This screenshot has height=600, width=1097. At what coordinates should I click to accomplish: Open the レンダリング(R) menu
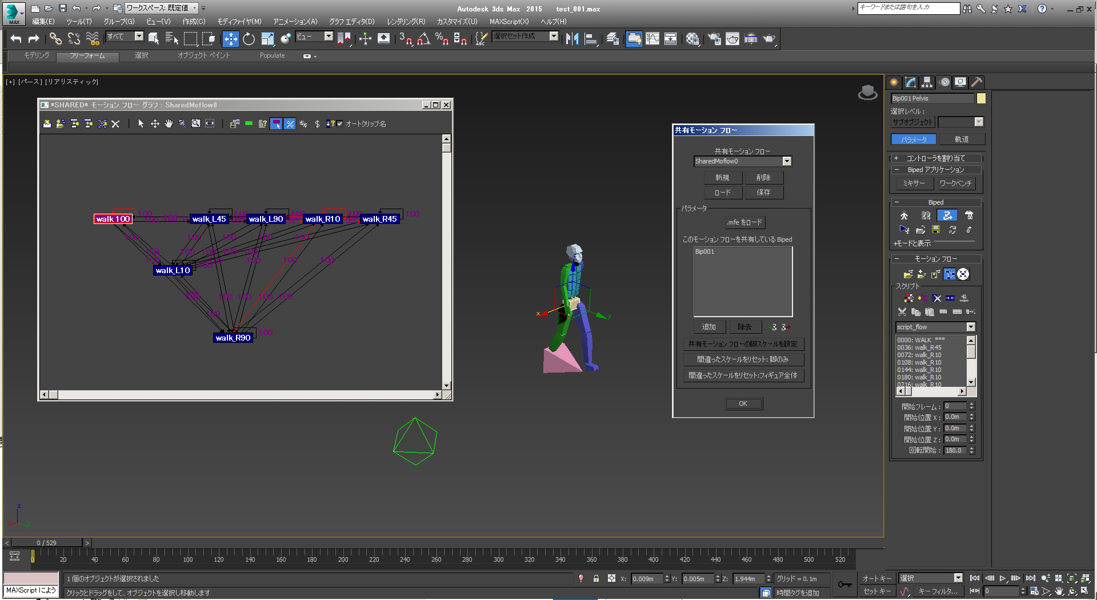406,21
